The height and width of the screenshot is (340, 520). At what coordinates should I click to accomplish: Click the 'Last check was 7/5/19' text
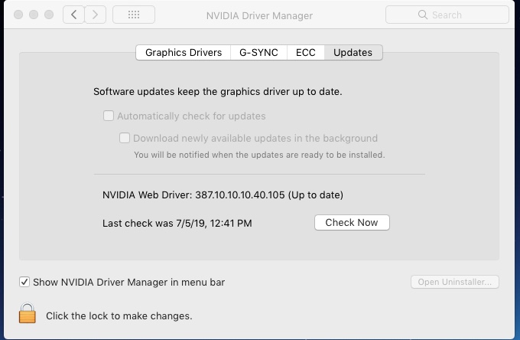click(177, 223)
